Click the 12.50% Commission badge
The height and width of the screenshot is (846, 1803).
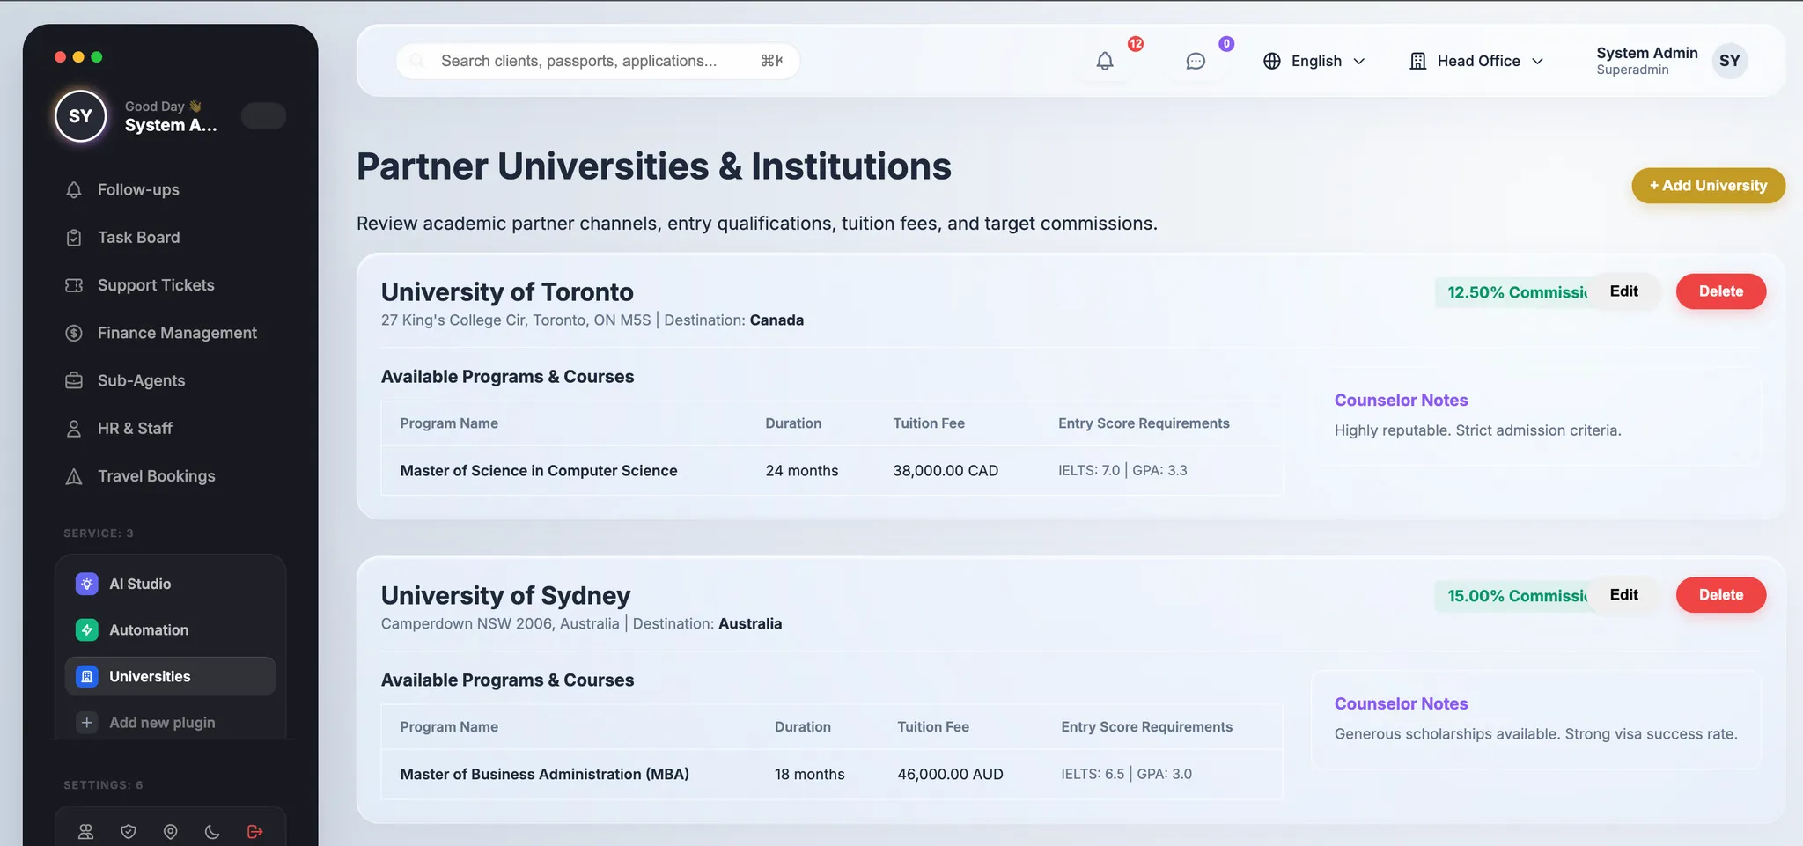[1512, 292]
